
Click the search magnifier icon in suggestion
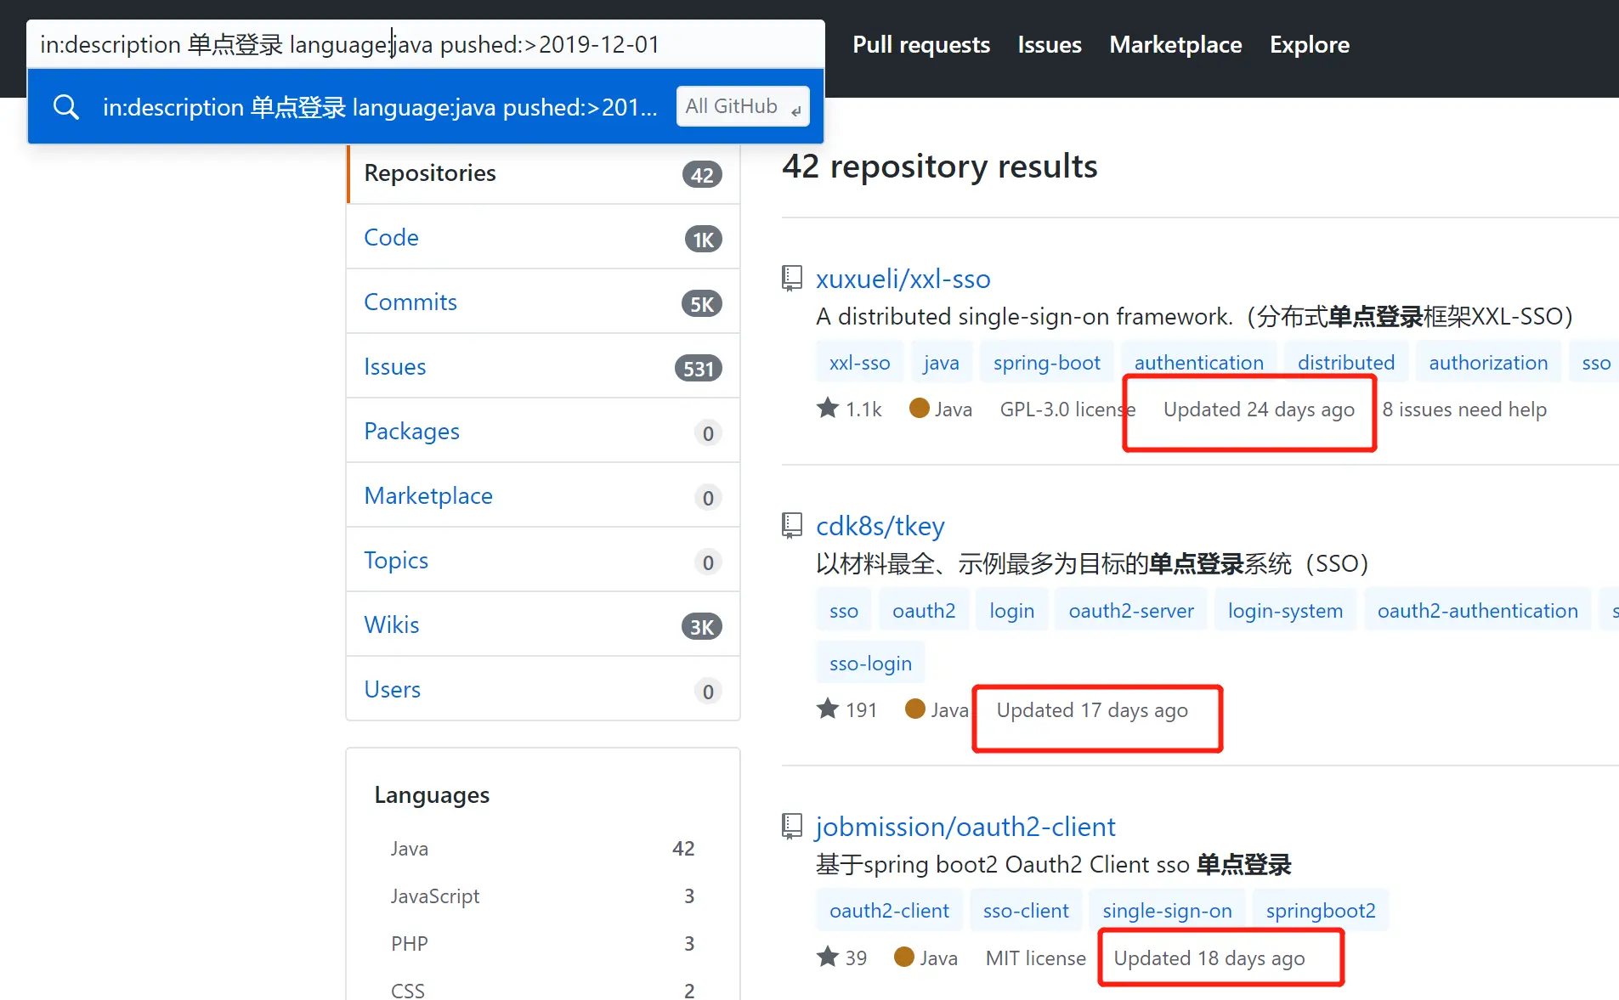click(65, 107)
